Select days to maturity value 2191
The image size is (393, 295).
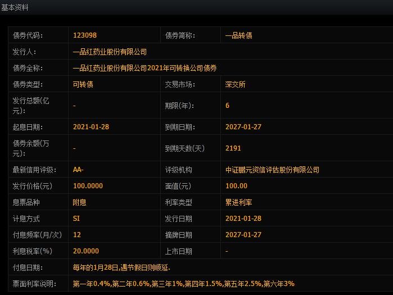point(233,148)
